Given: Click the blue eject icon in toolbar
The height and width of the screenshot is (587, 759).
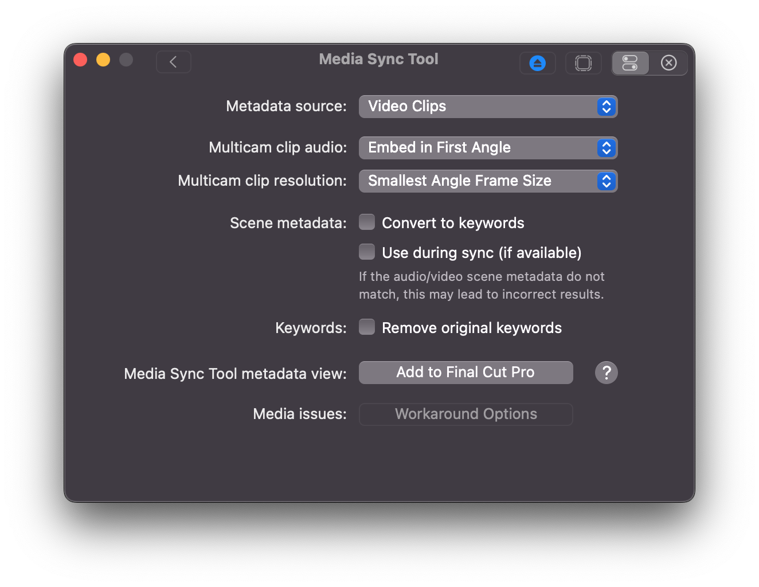Looking at the screenshot, I should [x=537, y=63].
